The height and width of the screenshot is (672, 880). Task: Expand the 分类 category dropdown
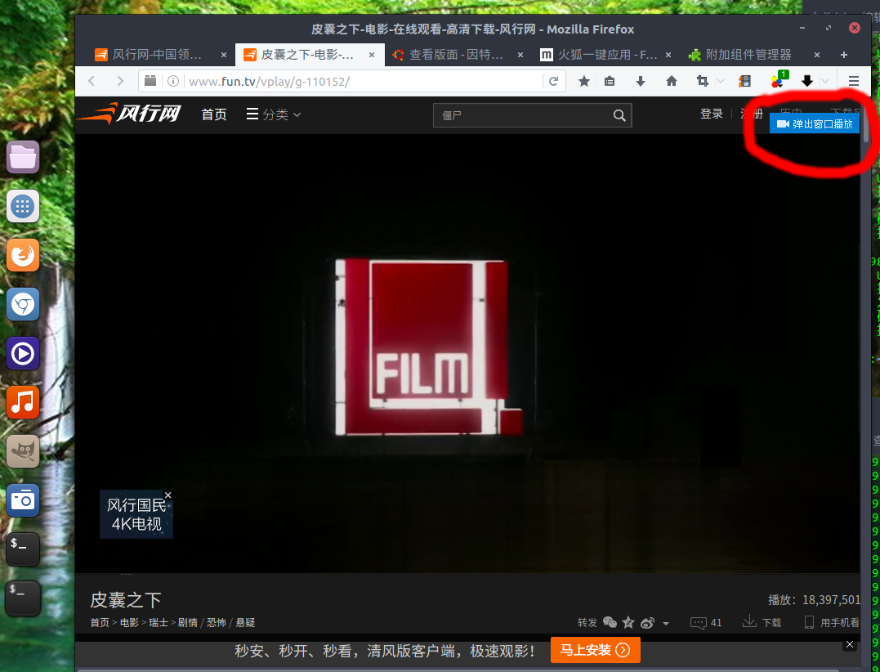click(274, 114)
